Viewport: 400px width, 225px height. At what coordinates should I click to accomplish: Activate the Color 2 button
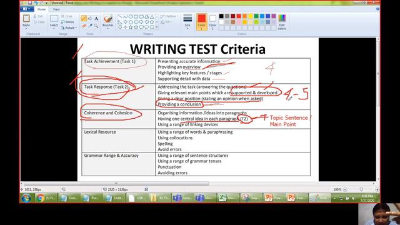click(x=212, y=22)
